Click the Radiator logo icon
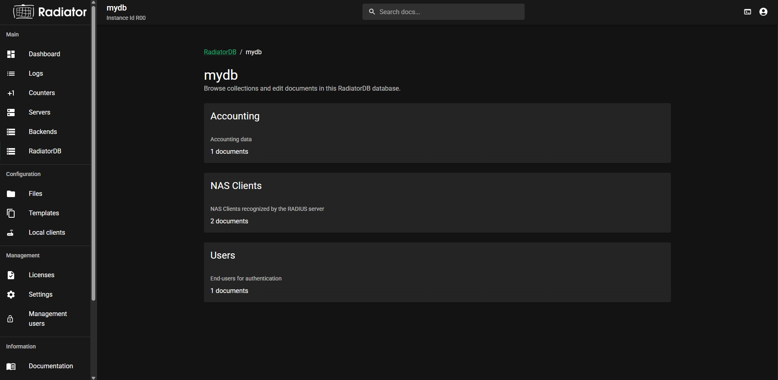 [24, 12]
